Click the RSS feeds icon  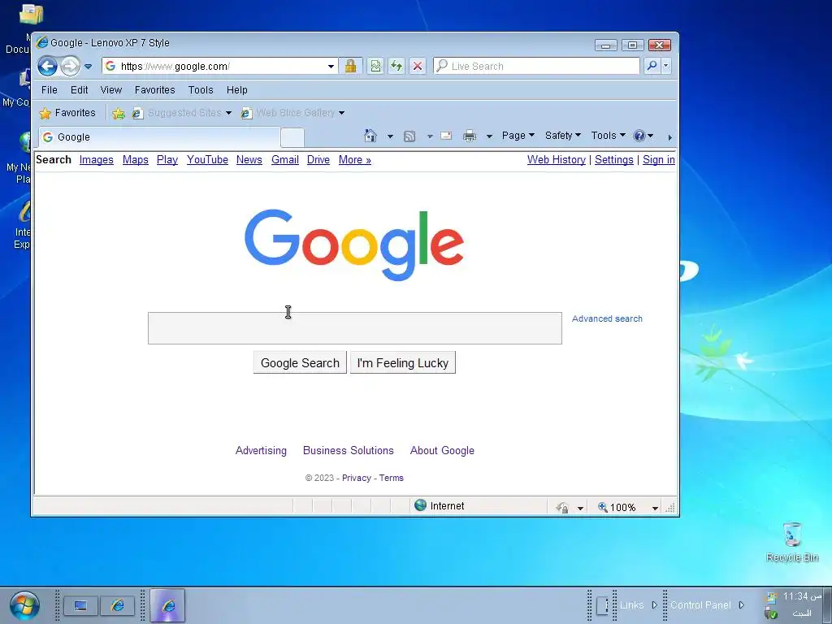(409, 136)
